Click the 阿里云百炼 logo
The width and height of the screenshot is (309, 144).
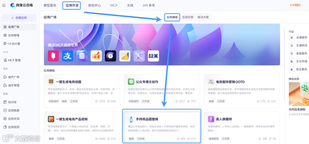22,5
